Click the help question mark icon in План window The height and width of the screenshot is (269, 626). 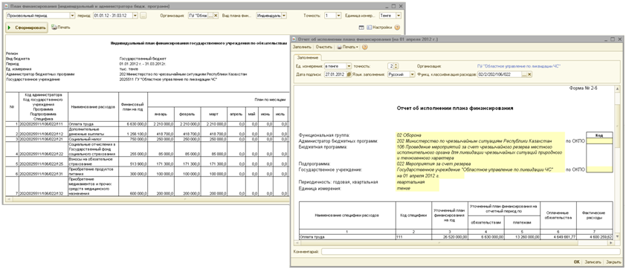click(397, 27)
